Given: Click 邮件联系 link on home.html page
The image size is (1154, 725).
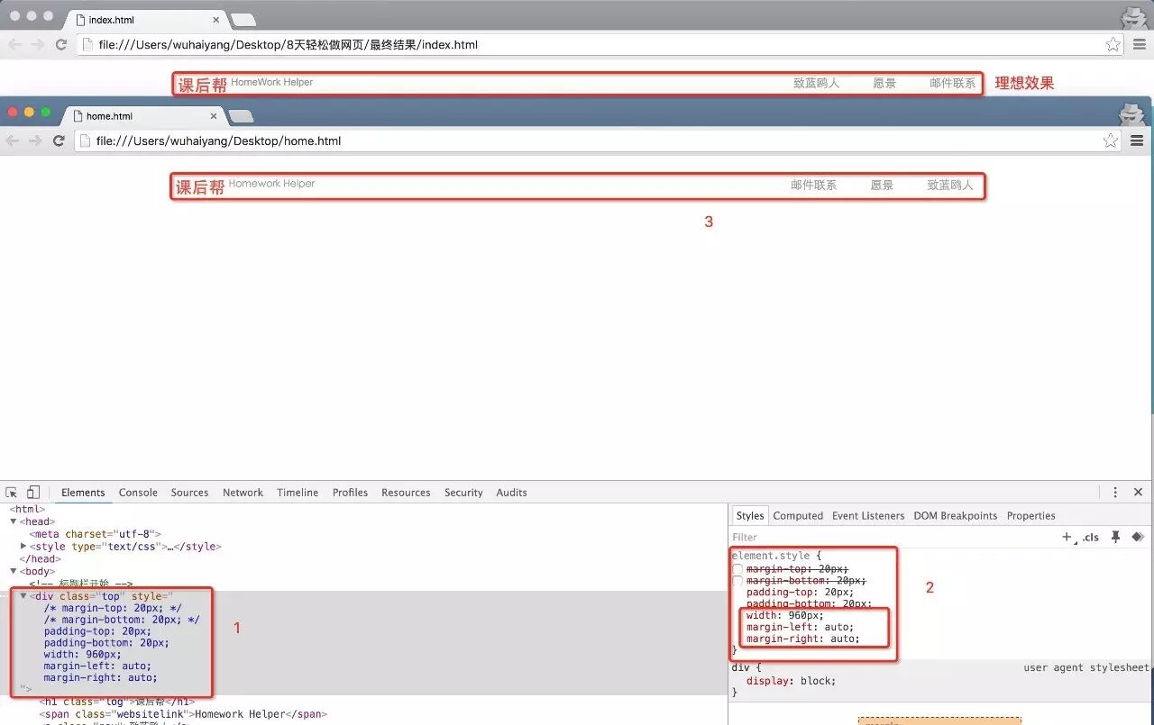Looking at the screenshot, I should coord(813,185).
